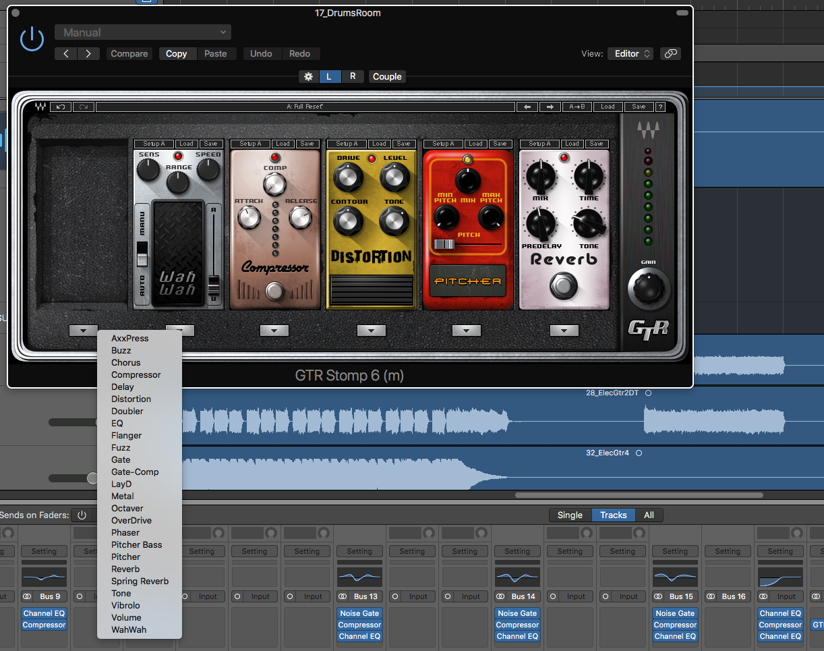Toggle the plugin power bypass button
The image size is (824, 651).
pyautogui.click(x=32, y=40)
